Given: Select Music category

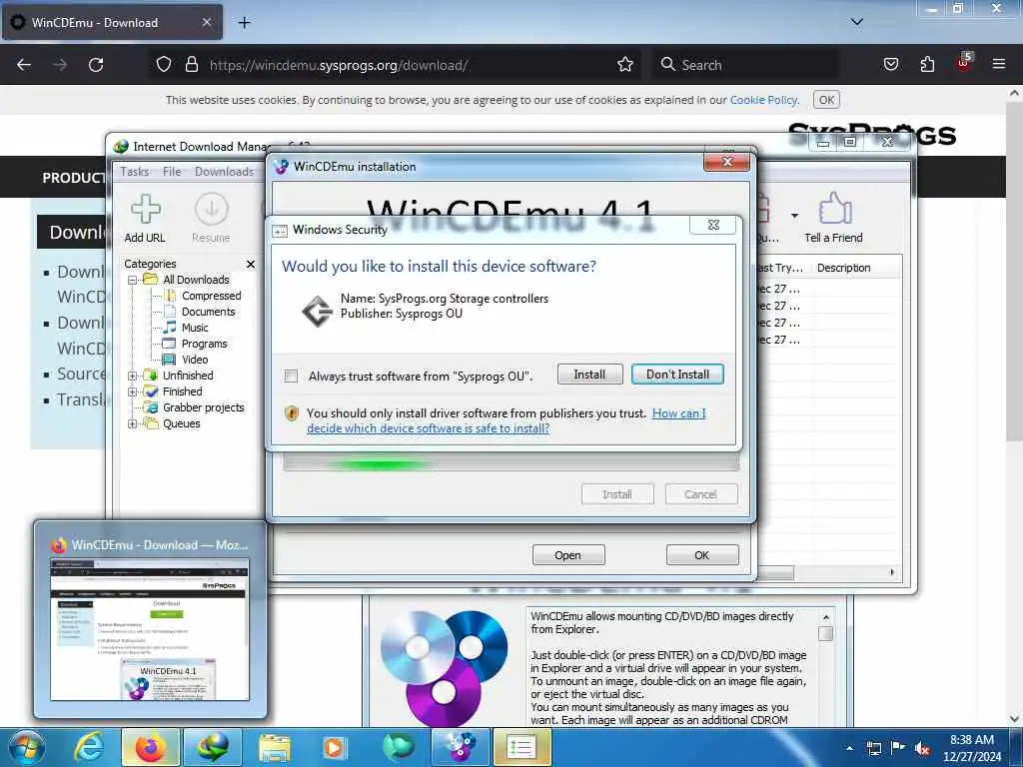Looking at the screenshot, I should [x=195, y=328].
